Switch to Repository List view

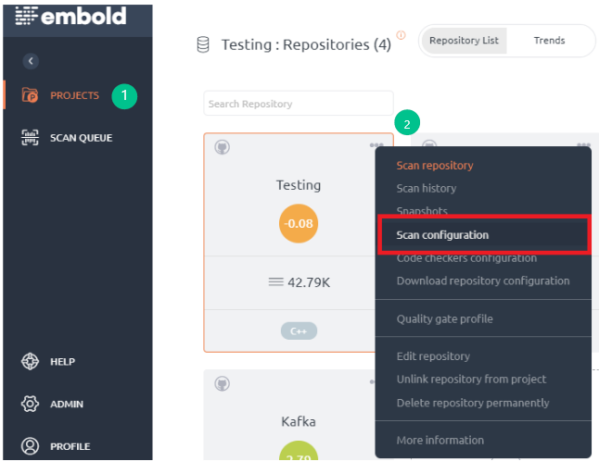[464, 41]
